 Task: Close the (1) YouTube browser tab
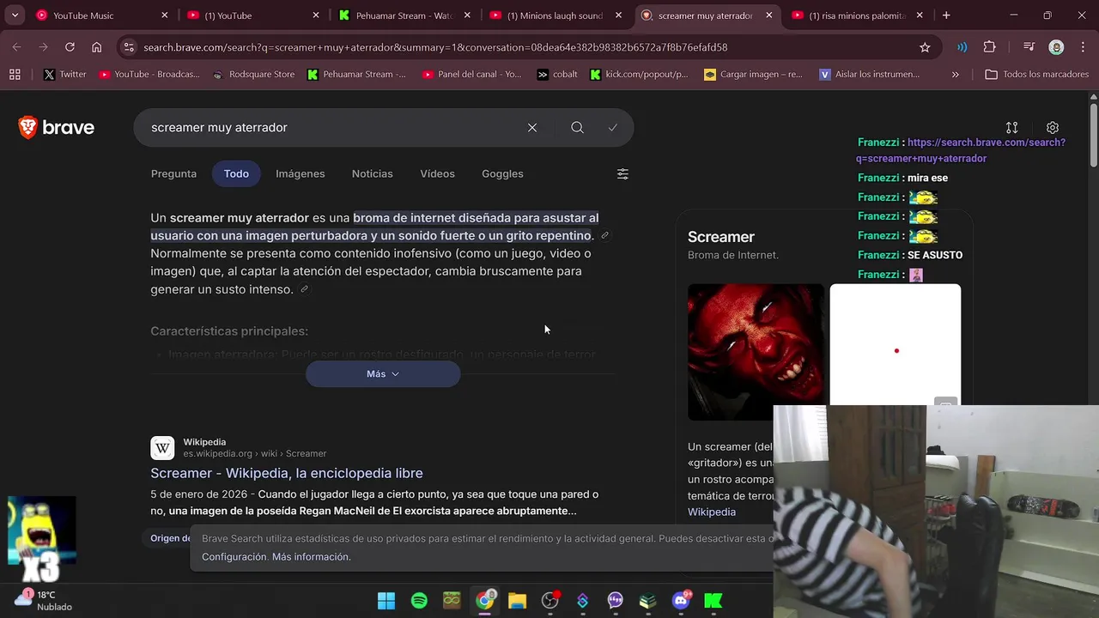[x=316, y=15]
